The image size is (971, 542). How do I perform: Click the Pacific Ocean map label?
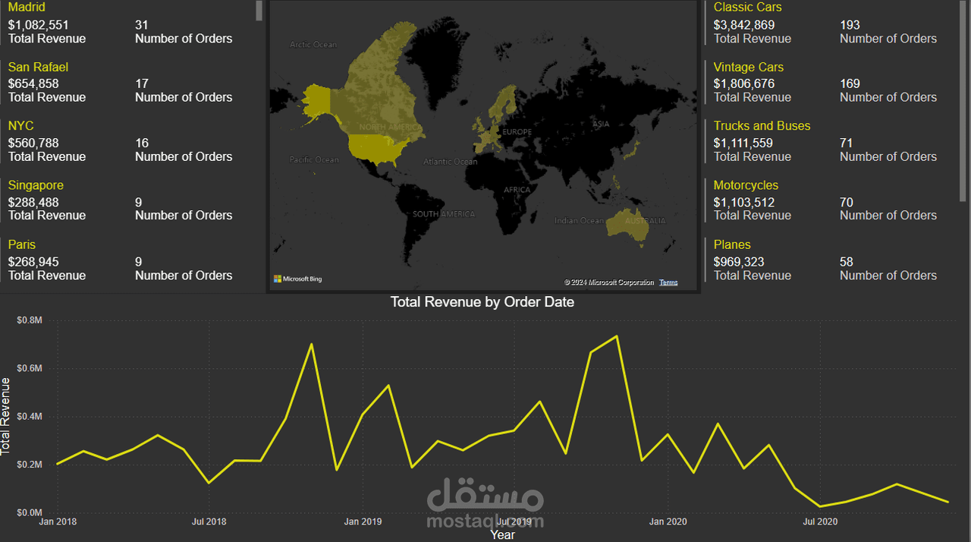coord(314,159)
